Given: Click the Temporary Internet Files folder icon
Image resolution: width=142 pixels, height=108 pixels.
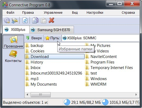Looking at the screenshot, I should (87, 68).
